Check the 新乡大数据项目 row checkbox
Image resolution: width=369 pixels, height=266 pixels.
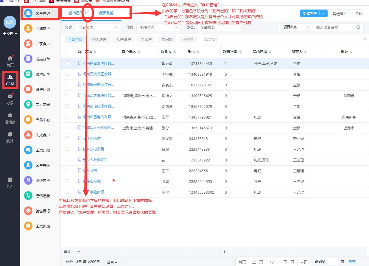(x=67, y=160)
